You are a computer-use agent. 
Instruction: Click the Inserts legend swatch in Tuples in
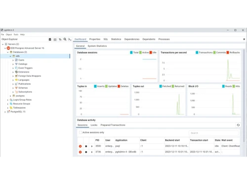tap(95, 86)
